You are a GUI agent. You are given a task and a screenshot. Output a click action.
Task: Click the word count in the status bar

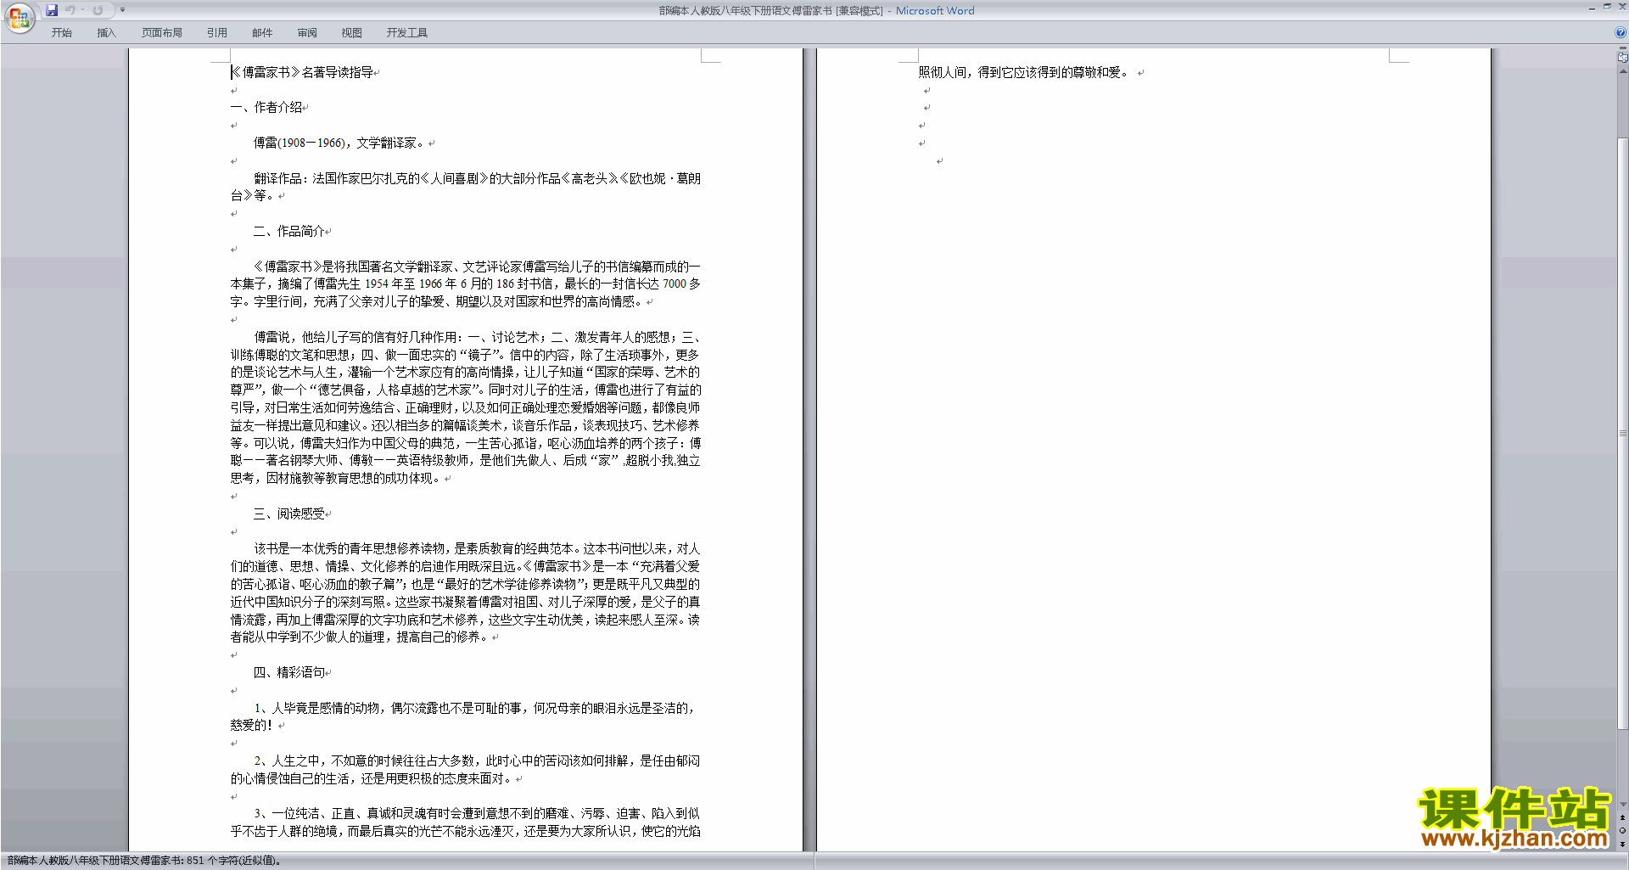(x=144, y=861)
